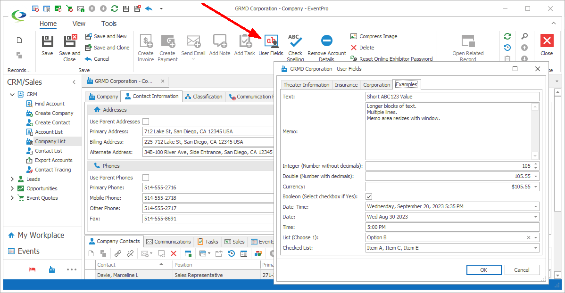The image size is (565, 293).
Task: Expand the Event Quotes tree node
Action: tap(12, 198)
